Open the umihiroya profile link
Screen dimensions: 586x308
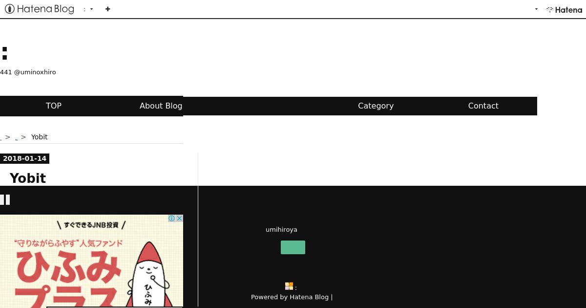(x=281, y=229)
